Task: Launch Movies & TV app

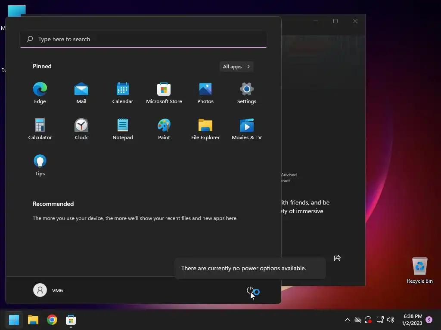Action: pyautogui.click(x=247, y=129)
